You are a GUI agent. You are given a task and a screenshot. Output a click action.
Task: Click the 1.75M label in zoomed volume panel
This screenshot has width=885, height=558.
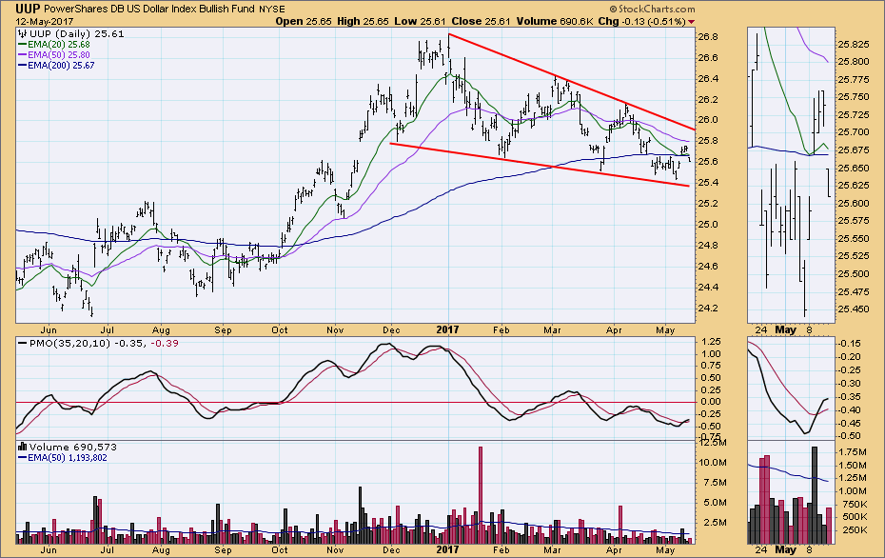pyautogui.click(x=853, y=451)
